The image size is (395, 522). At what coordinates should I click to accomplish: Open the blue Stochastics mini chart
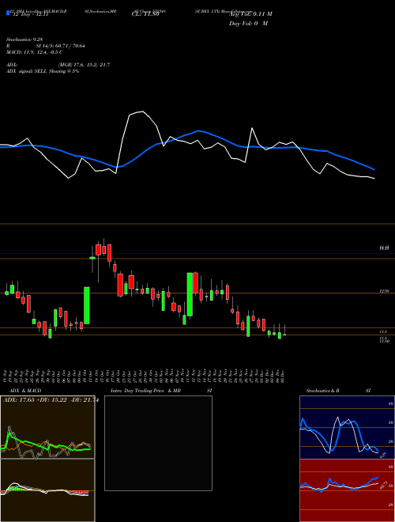coord(347,427)
